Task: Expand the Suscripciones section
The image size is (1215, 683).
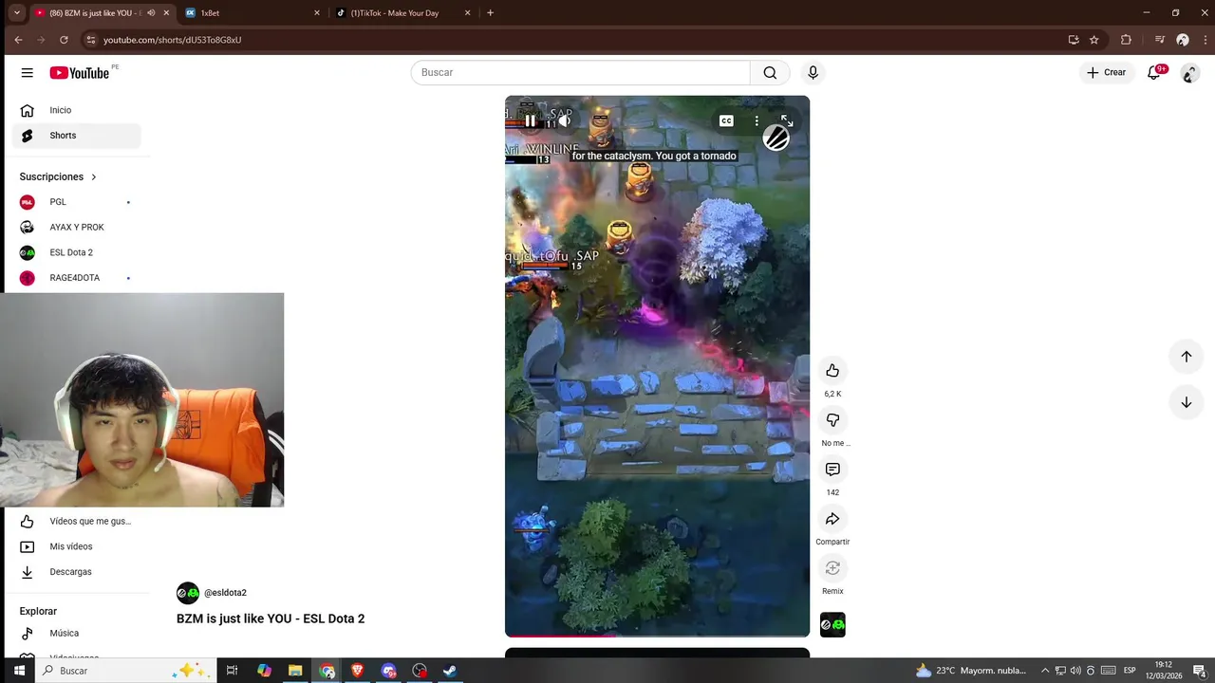Action: pyautogui.click(x=58, y=176)
